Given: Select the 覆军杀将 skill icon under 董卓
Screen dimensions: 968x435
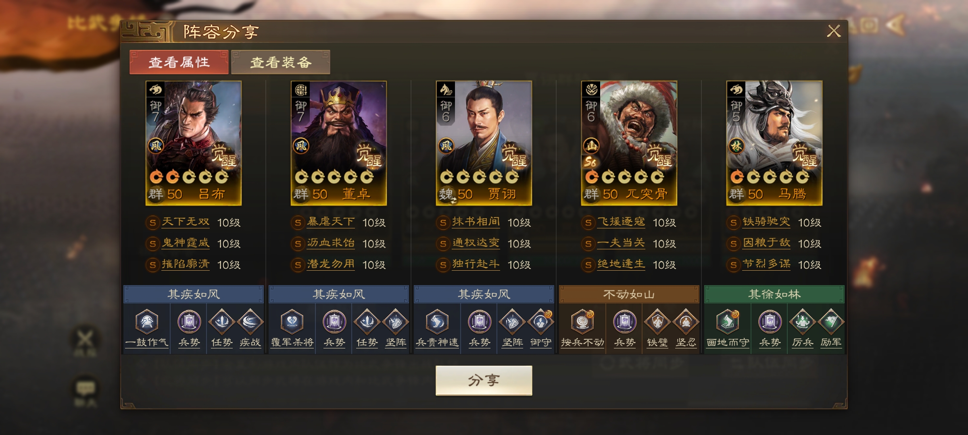Looking at the screenshot, I should (292, 322).
